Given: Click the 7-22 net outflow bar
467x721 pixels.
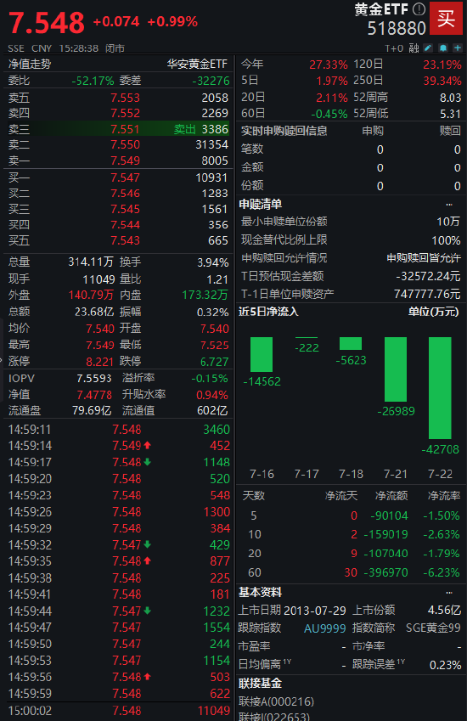Looking at the screenshot, I should coord(440,388).
